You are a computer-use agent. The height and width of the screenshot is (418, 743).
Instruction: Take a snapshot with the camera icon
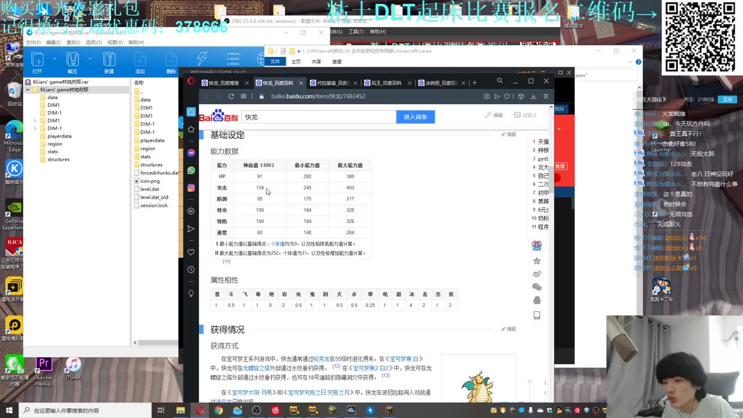(486, 96)
